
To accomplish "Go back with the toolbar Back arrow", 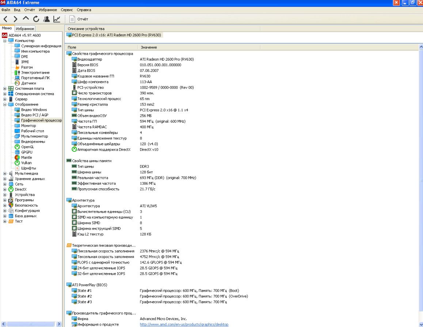I will coord(5,19).
